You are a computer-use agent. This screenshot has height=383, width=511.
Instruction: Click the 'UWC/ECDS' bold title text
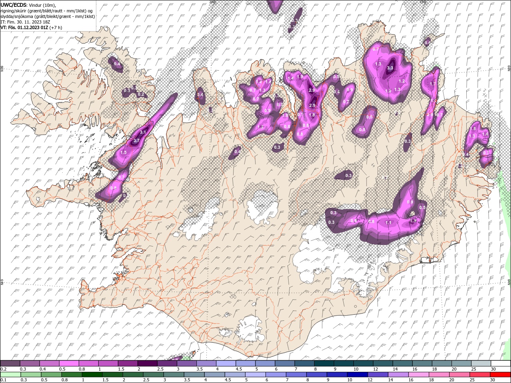(x=14, y=5)
